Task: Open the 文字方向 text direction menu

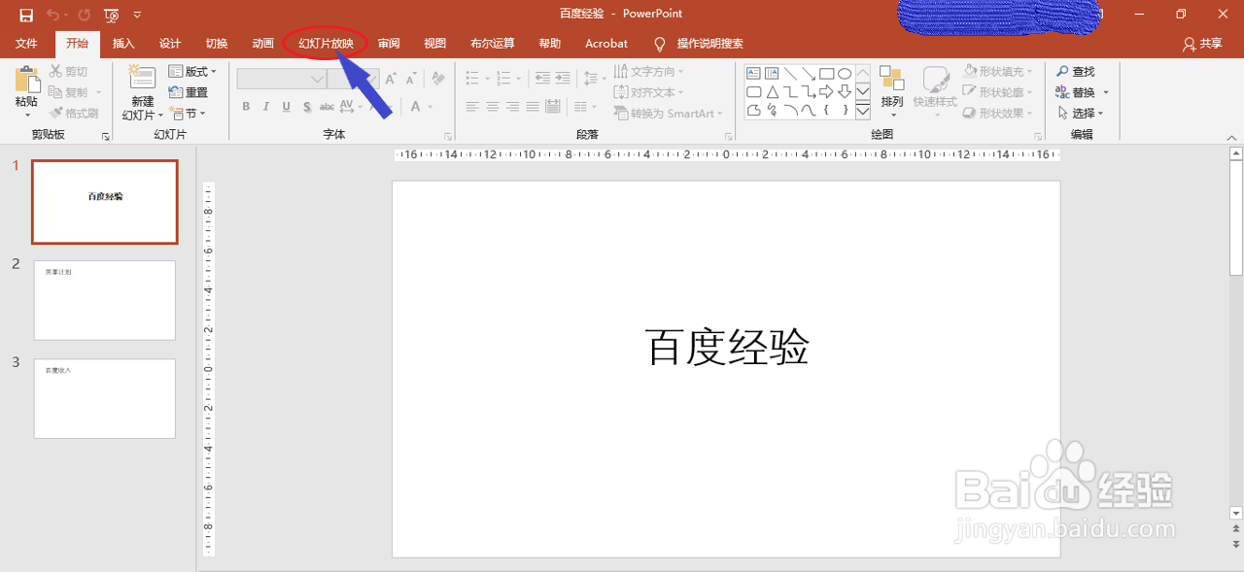Action: click(649, 72)
